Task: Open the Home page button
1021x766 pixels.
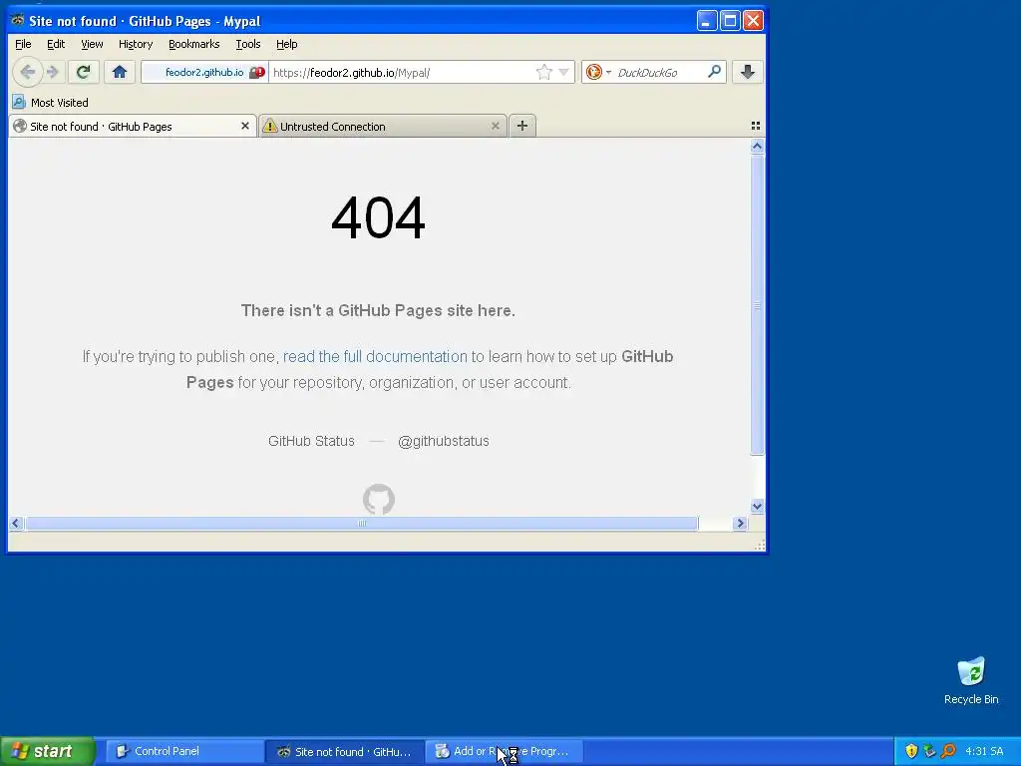Action: tap(120, 72)
